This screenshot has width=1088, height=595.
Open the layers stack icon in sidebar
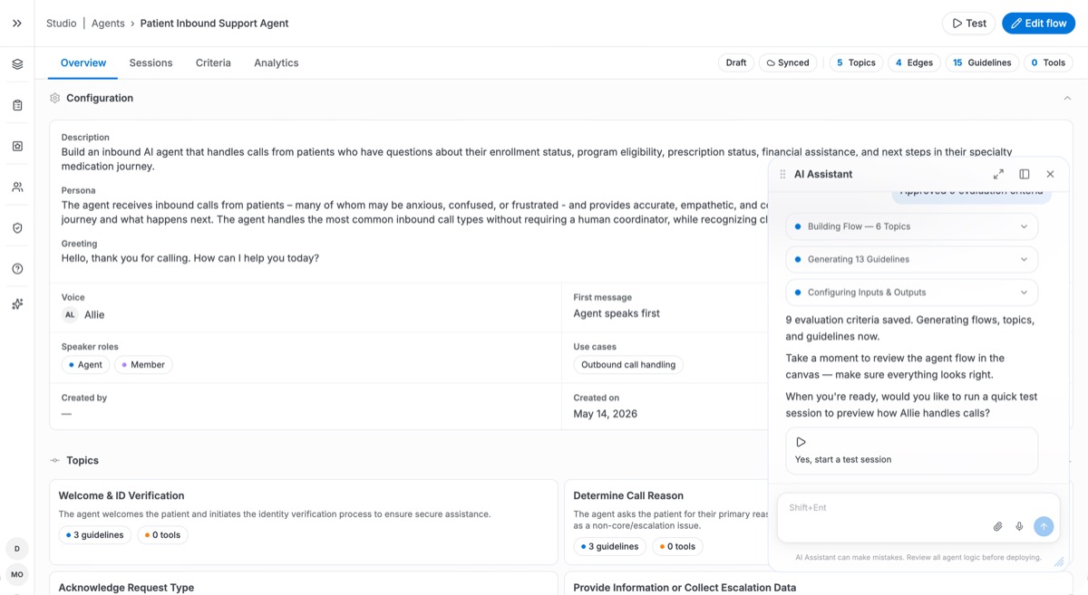pyautogui.click(x=17, y=64)
